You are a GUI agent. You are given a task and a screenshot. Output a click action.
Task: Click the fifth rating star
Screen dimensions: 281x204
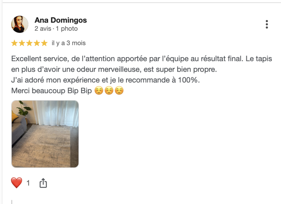(x=44, y=43)
